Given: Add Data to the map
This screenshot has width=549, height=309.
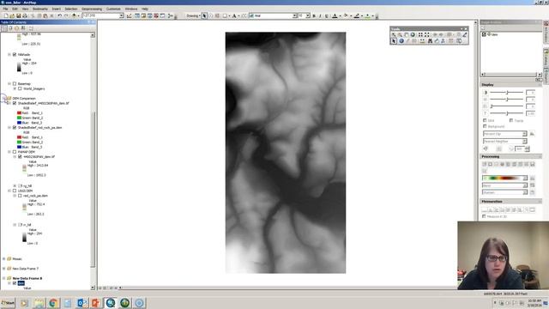Looking at the screenshot, I should [75, 15].
